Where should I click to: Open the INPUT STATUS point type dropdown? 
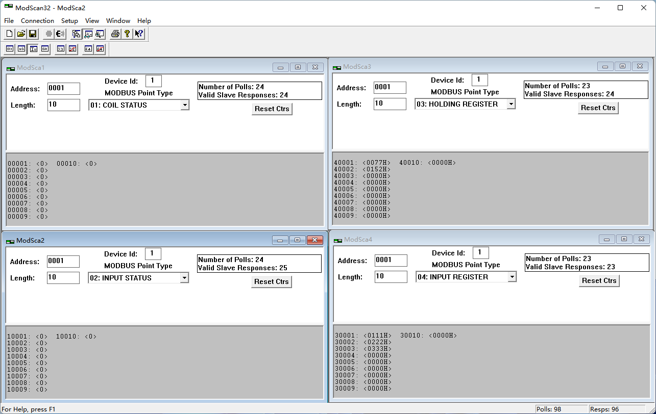184,278
